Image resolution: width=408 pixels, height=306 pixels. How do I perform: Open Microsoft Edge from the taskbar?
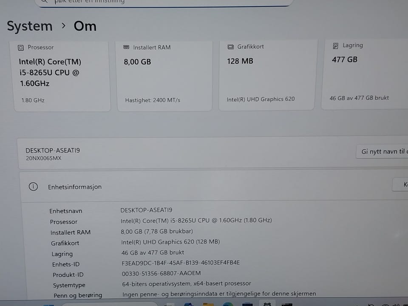[228, 304]
